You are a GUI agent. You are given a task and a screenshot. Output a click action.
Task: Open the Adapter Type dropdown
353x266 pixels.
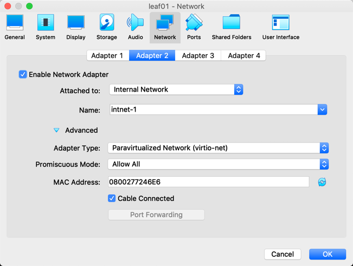(218, 148)
